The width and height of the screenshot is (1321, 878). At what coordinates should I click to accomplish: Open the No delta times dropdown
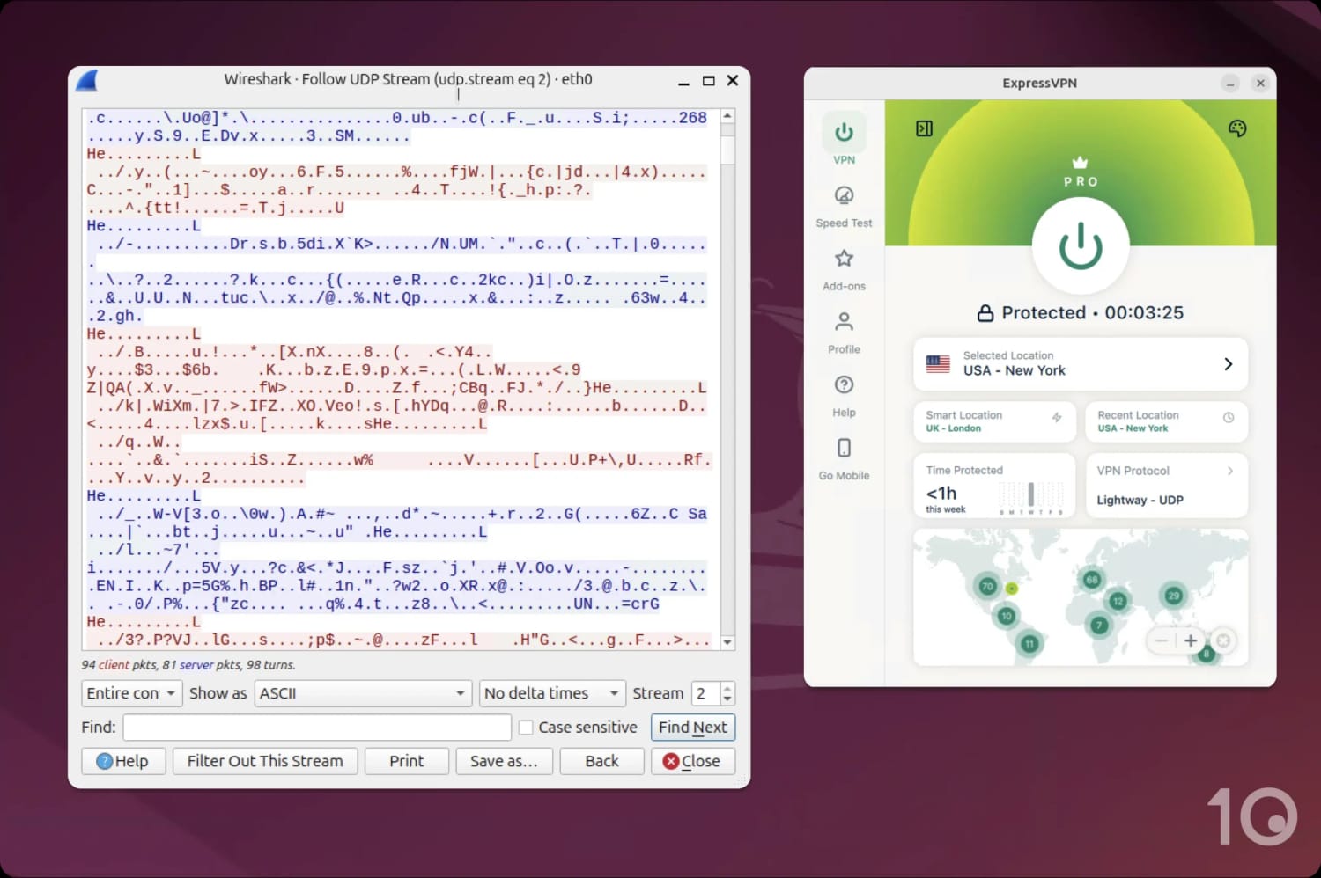(552, 693)
